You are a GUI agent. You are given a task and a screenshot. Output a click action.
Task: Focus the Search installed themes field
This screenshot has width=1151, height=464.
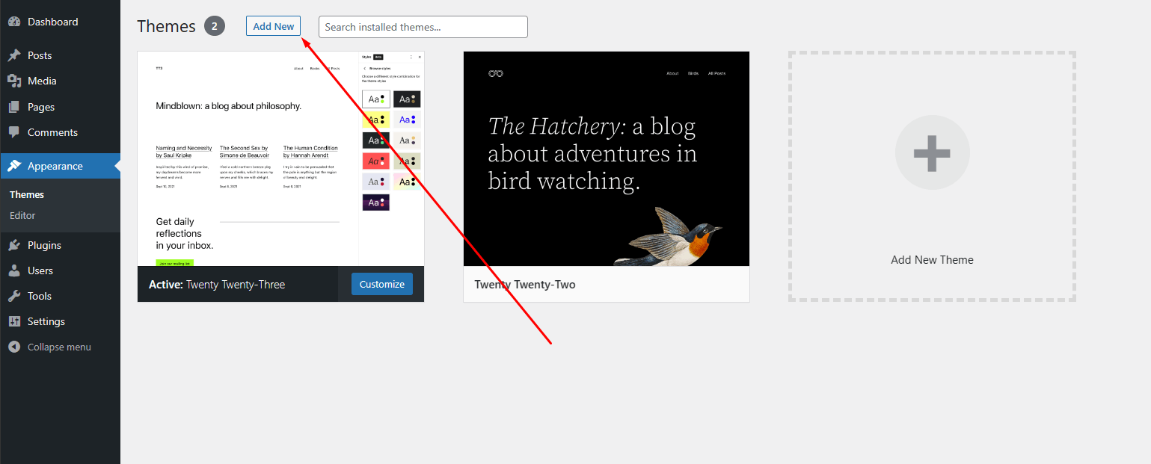[423, 27]
